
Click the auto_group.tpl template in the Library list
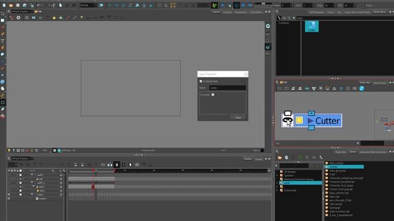[337, 171]
